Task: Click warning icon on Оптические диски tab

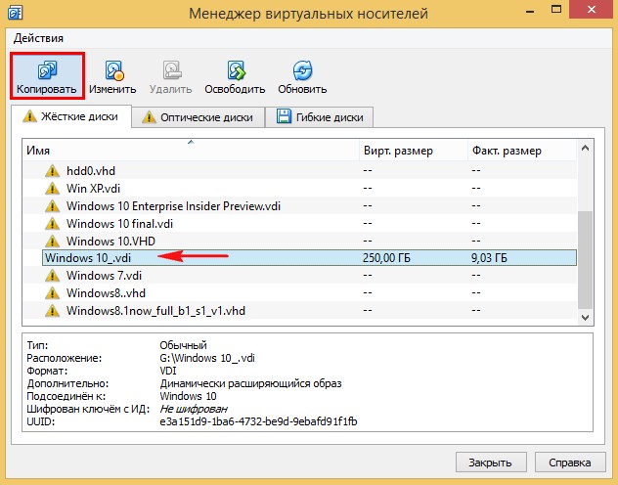Action: (149, 117)
